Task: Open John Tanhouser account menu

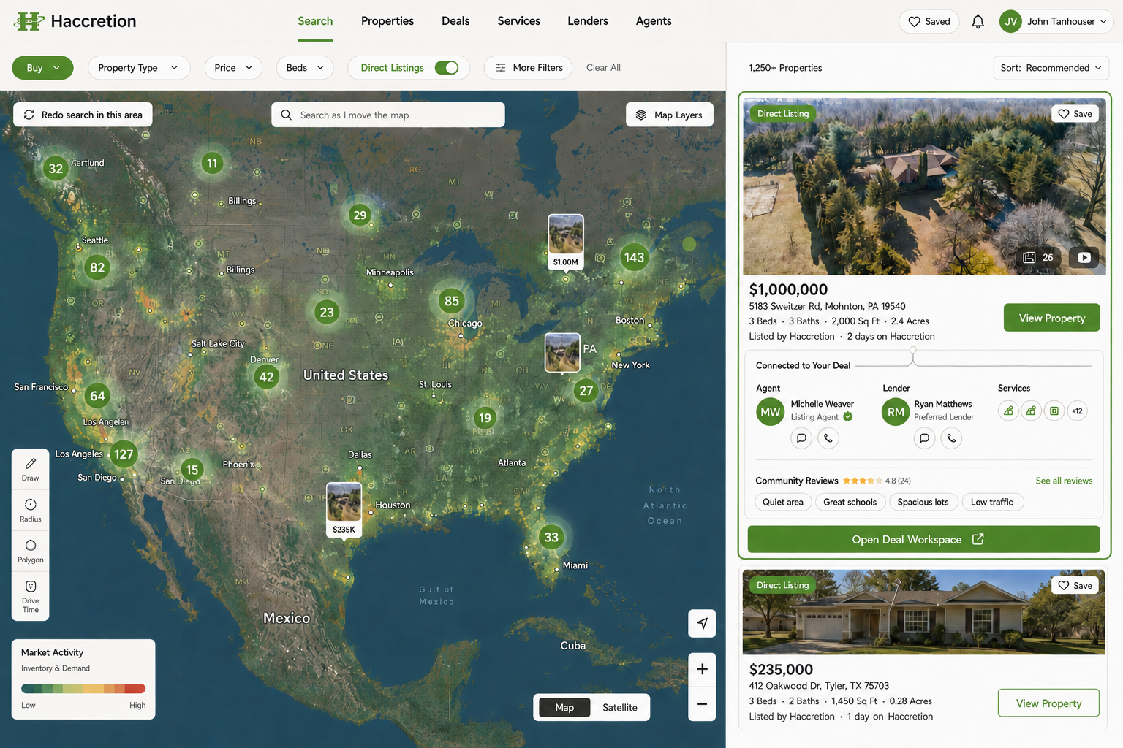Action: [x=1056, y=21]
